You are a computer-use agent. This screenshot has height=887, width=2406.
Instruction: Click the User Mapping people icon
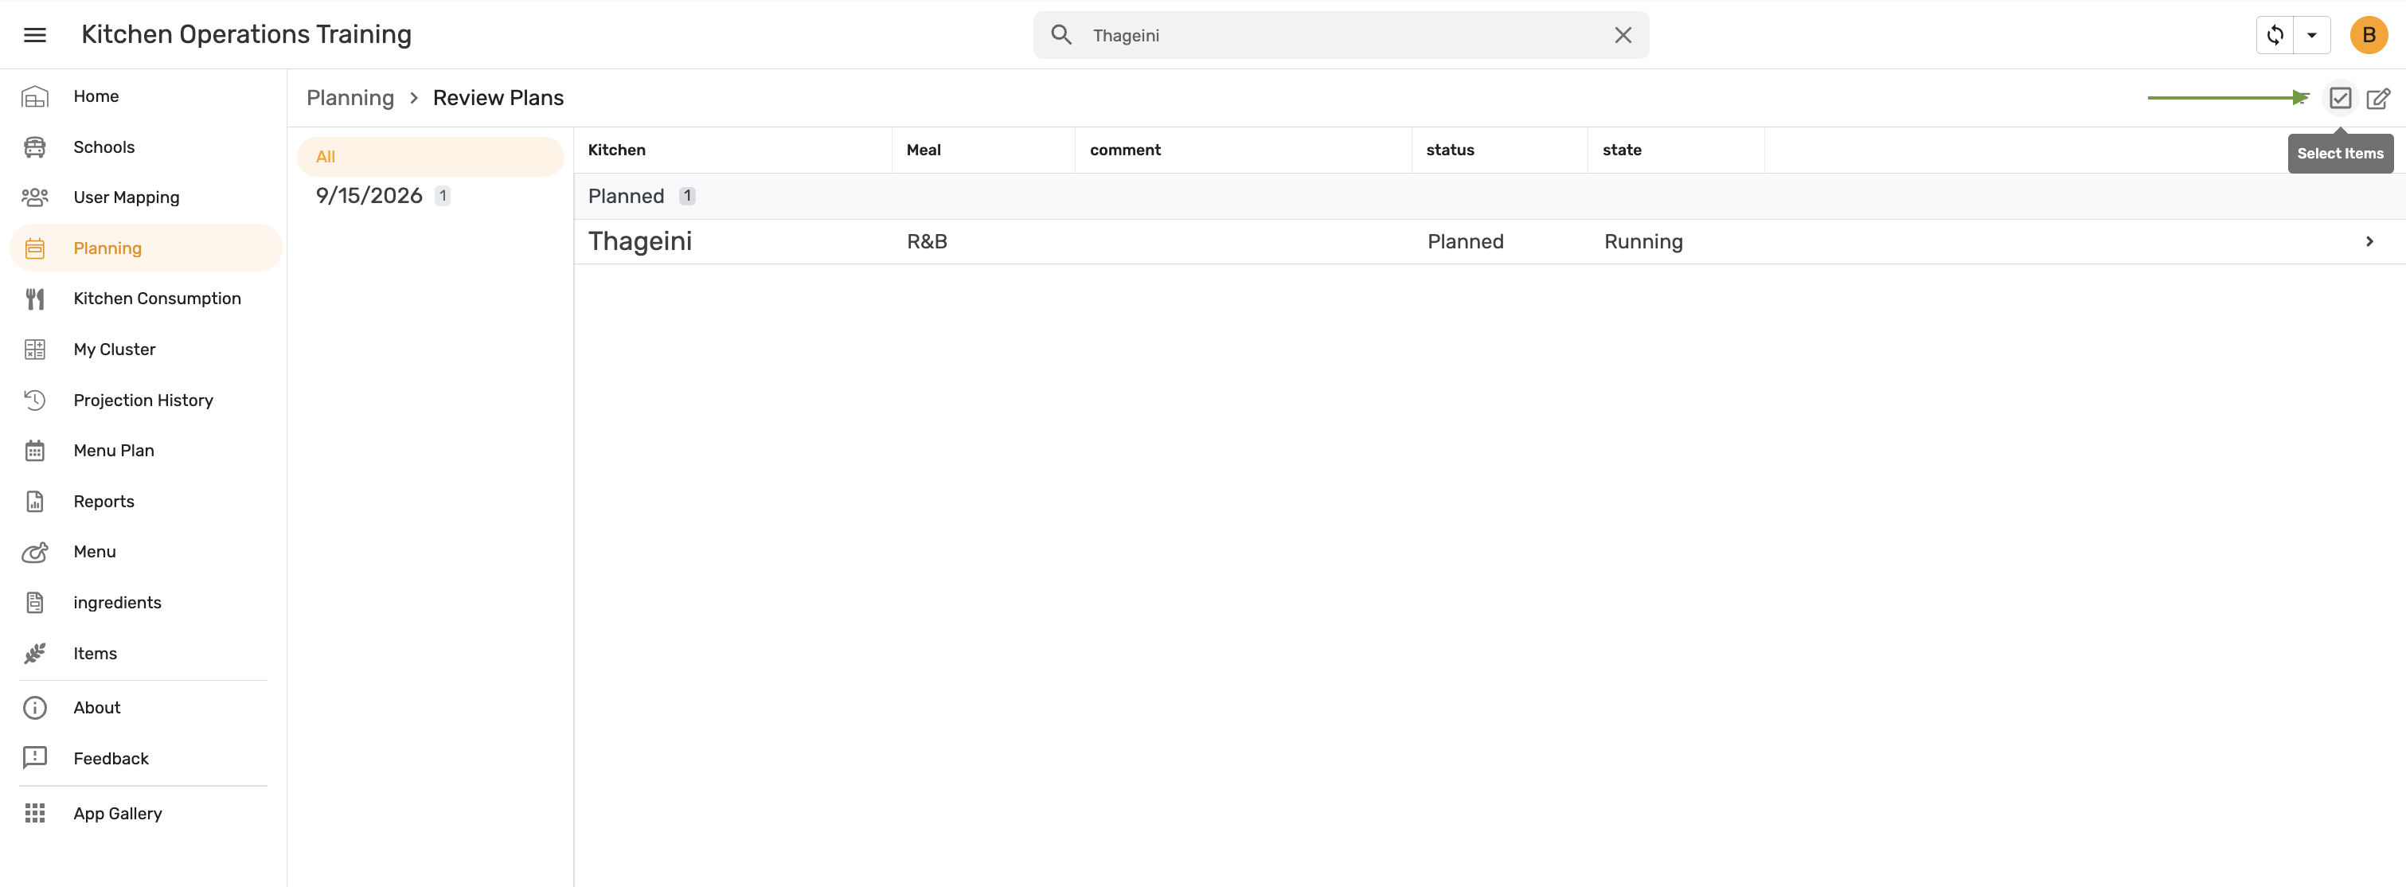(x=34, y=197)
